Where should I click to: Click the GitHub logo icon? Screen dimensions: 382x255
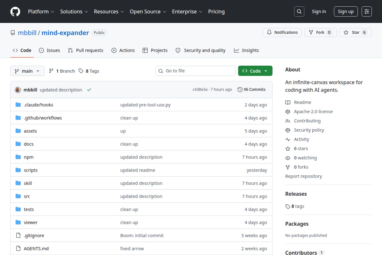[x=15, y=11]
